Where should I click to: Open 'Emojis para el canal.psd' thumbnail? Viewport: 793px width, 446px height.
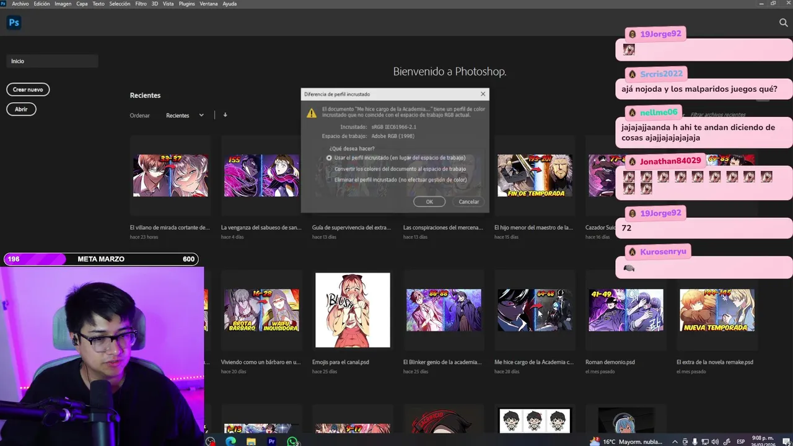click(353, 310)
